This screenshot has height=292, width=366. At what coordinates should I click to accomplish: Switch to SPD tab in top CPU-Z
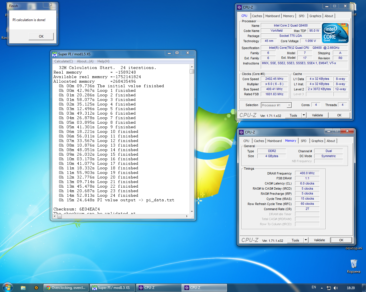point(302,16)
